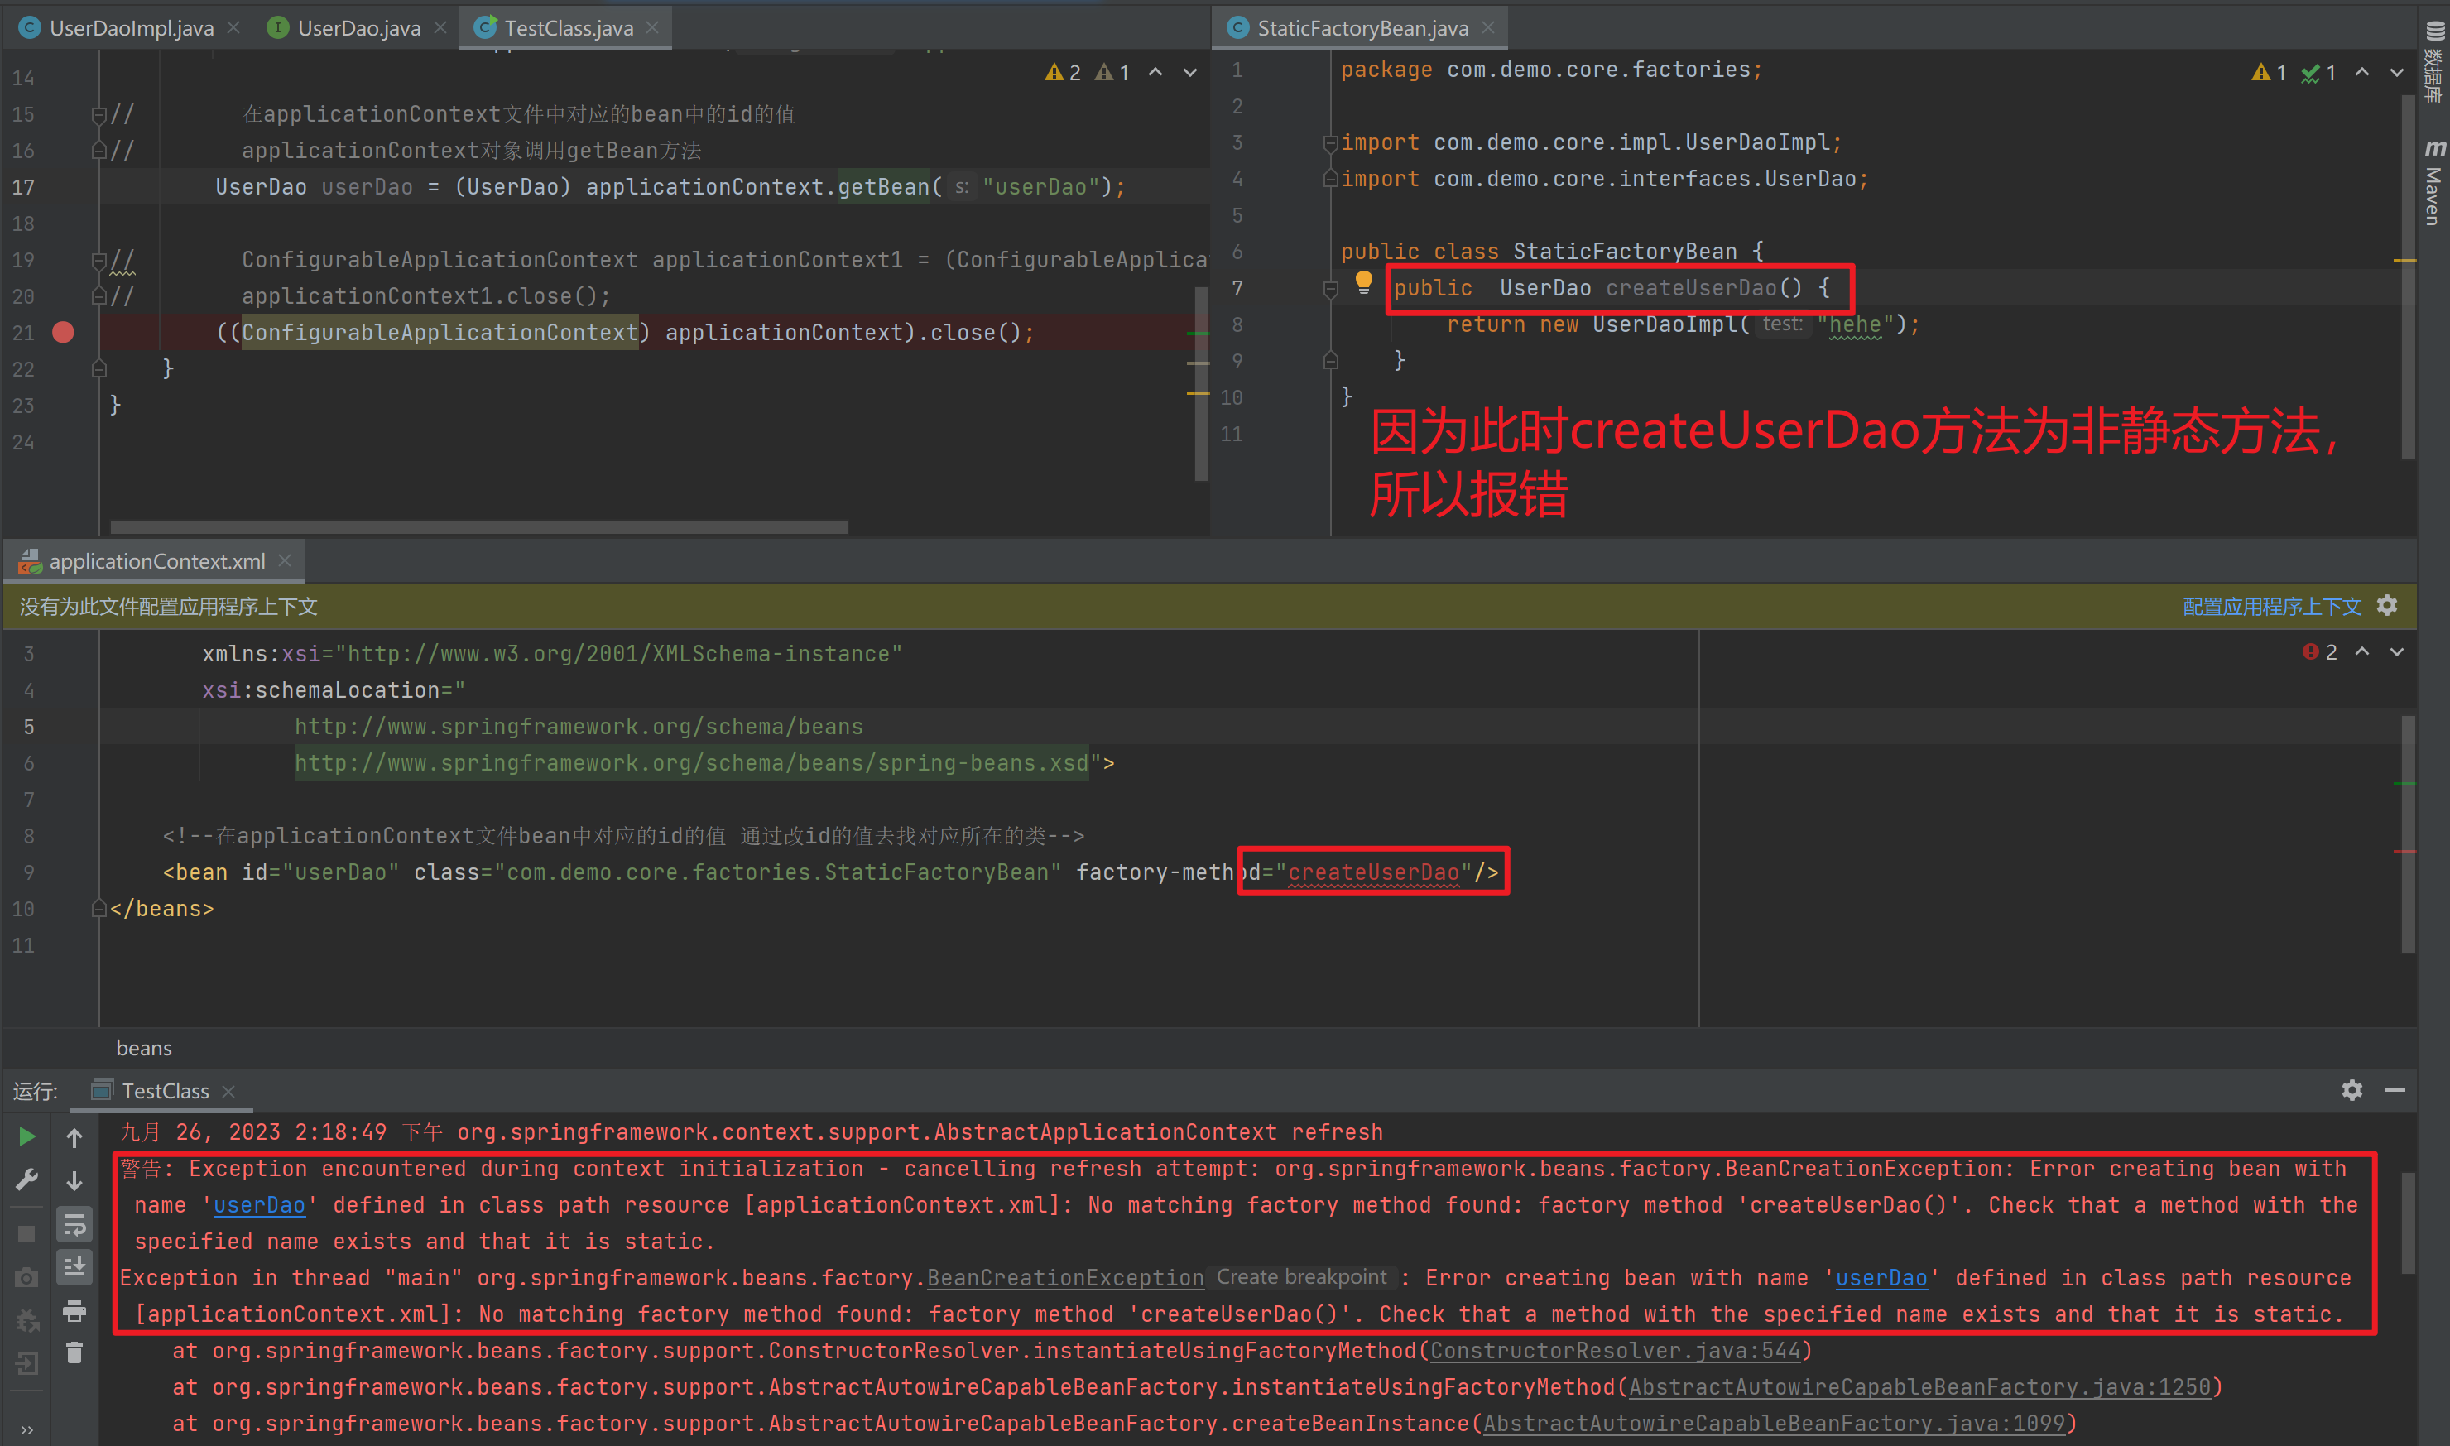
Task: Switch to UserDaoImpl.java tab
Action: 131,28
